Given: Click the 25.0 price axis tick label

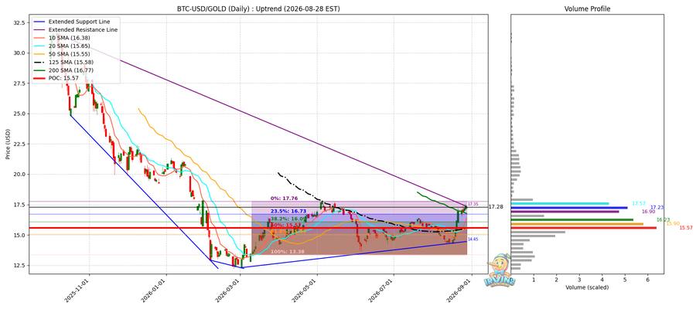Looking at the screenshot, I should pos(20,114).
